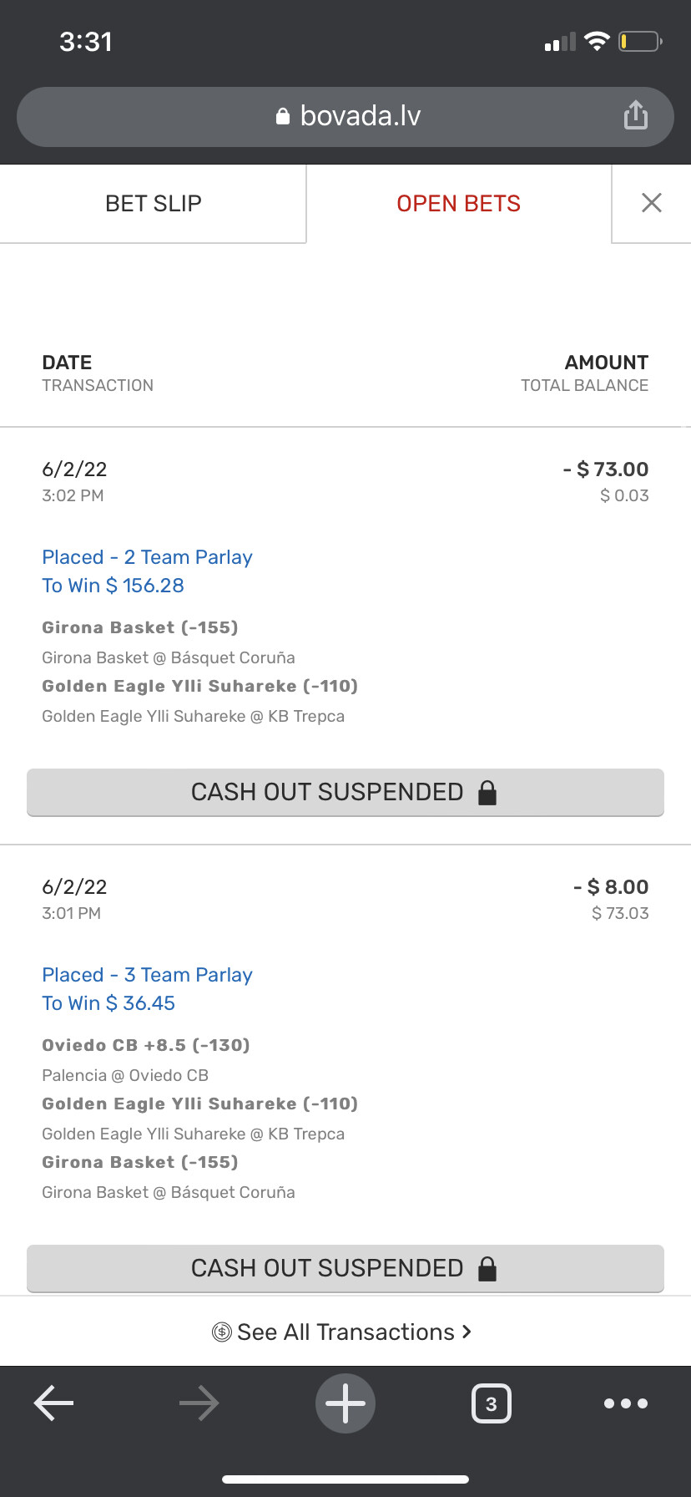Switch to the BET SLIP tab
Viewport: 691px width, 1497px height.
154,204
